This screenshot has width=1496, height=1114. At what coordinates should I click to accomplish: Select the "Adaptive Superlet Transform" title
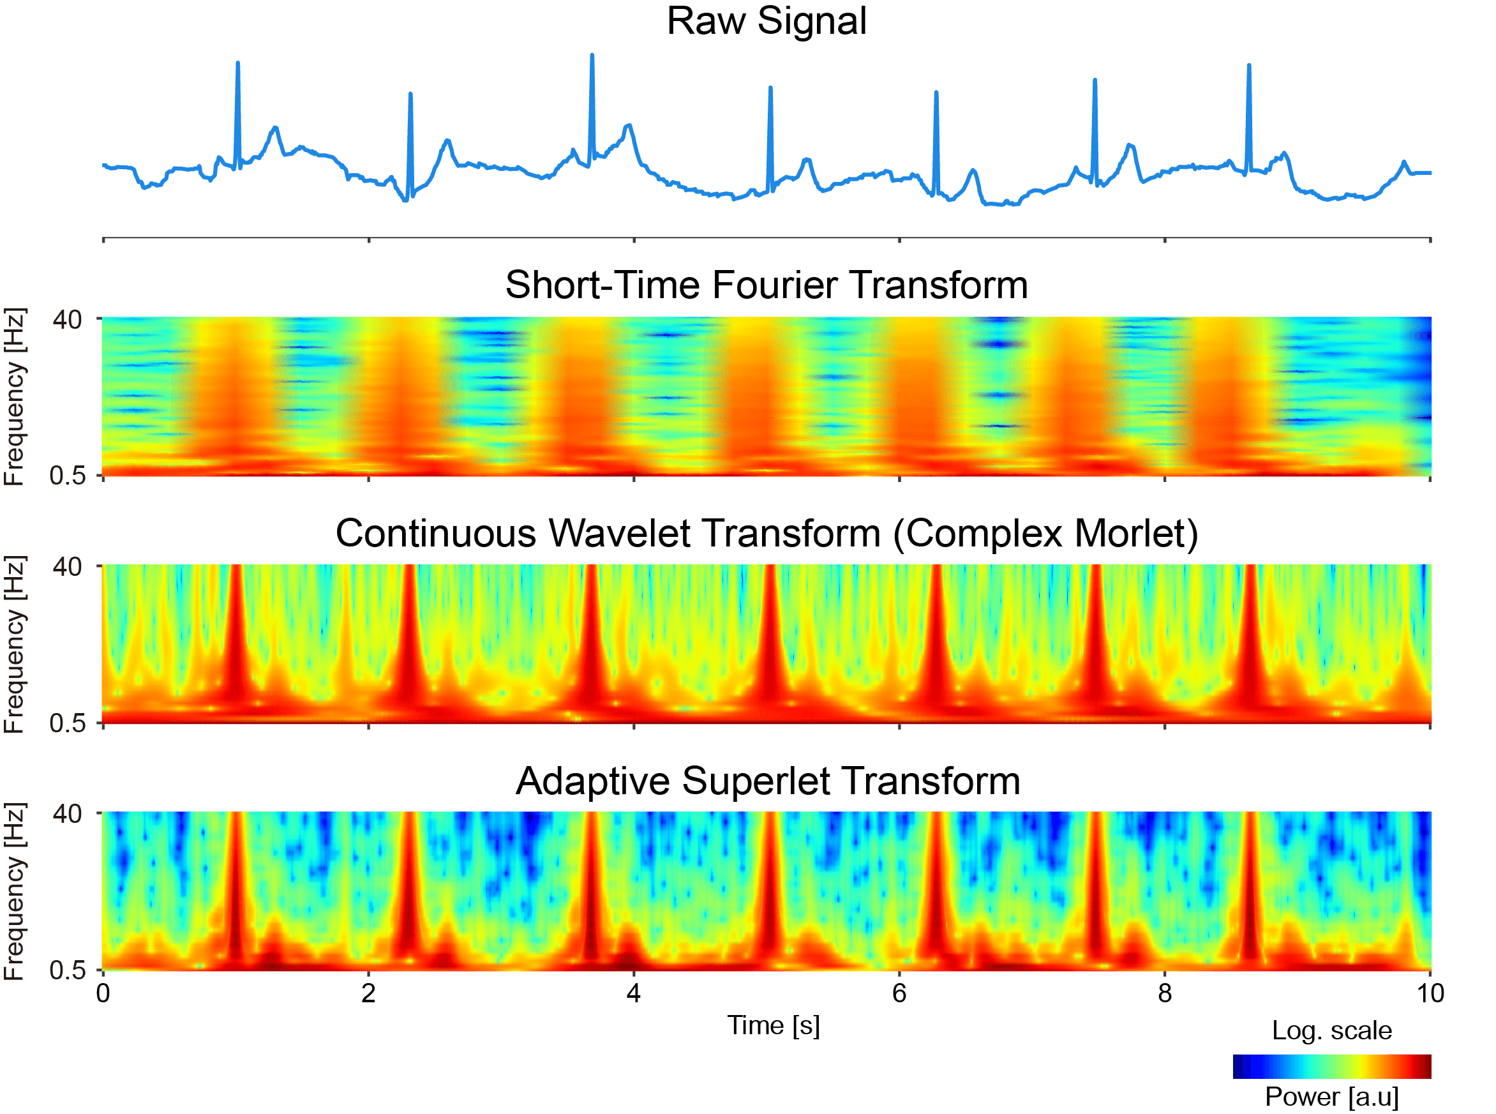tap(767, 781)
